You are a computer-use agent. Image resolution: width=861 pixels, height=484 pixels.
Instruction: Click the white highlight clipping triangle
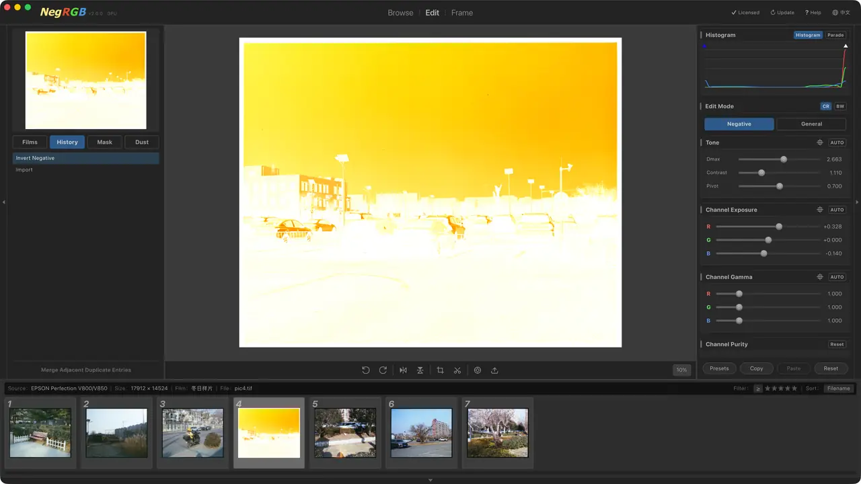(x=846, y=46)
